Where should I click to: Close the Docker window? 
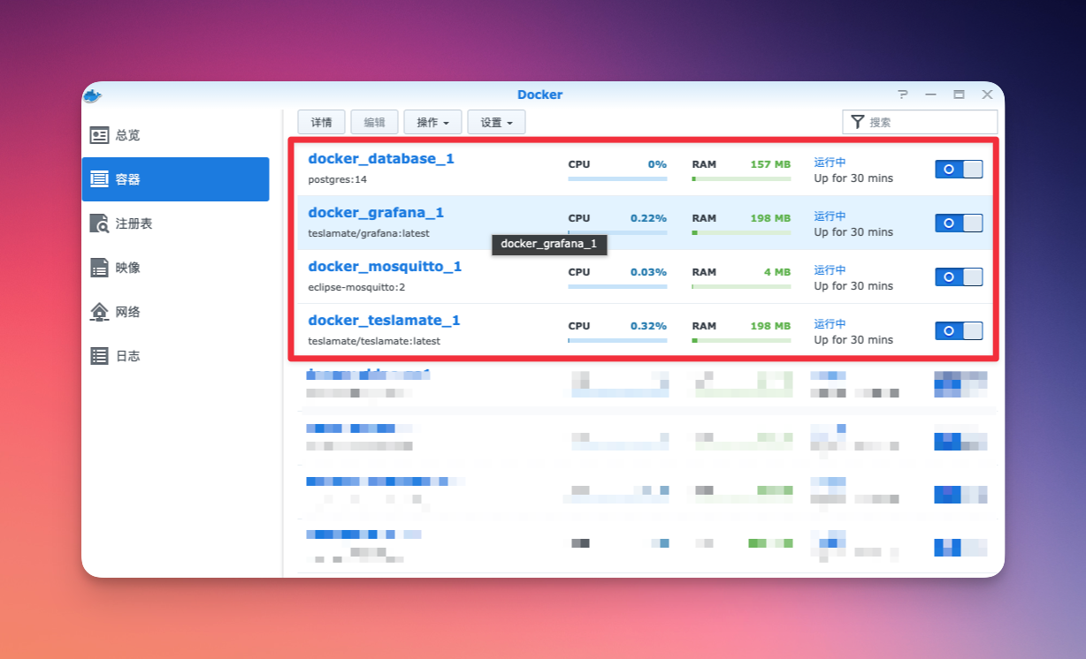987,95
